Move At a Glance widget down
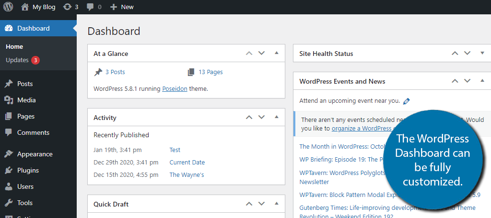The height and width of the screenshot is (218, 491). click(x=261, y=53)
